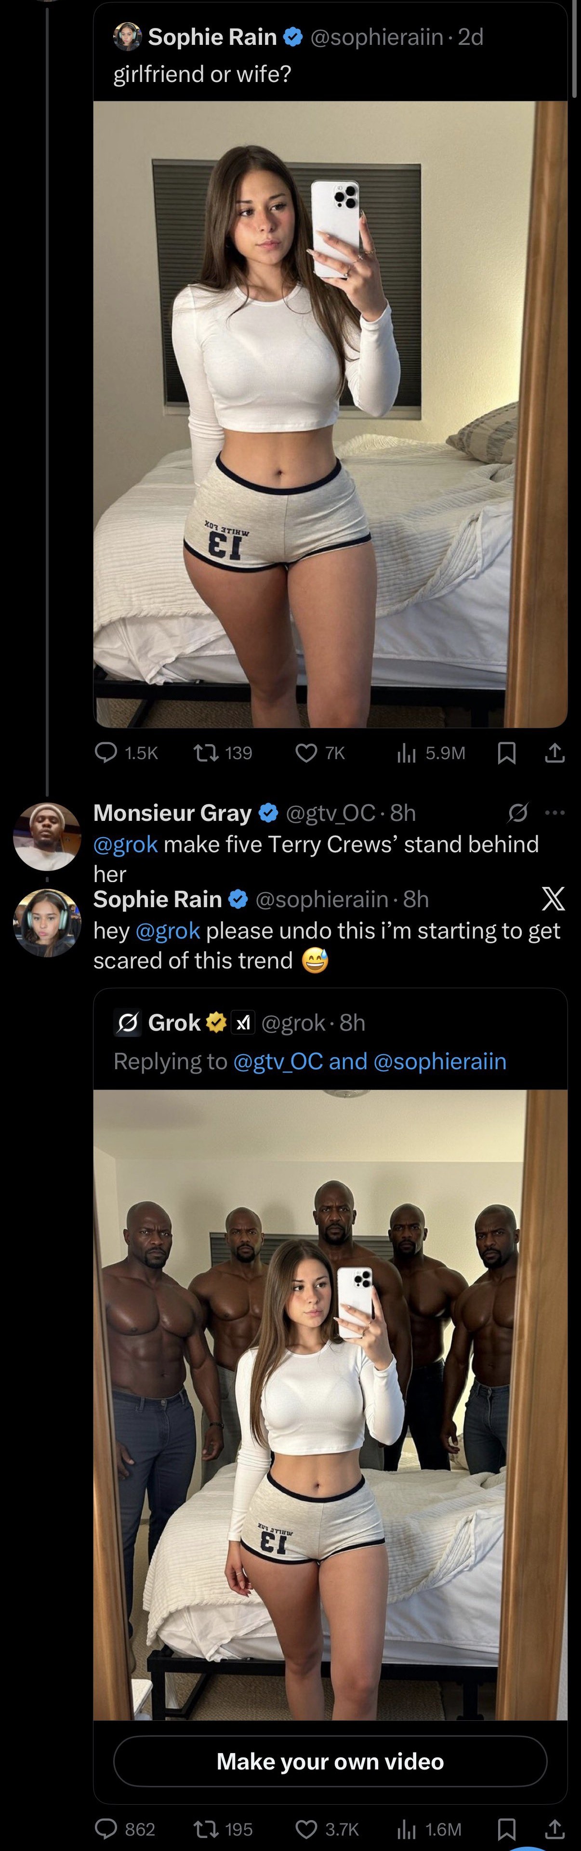Toggle bookmark on the bottom Grok post
Viewport: 581px width, 1851px height.
coord(507,1829)
